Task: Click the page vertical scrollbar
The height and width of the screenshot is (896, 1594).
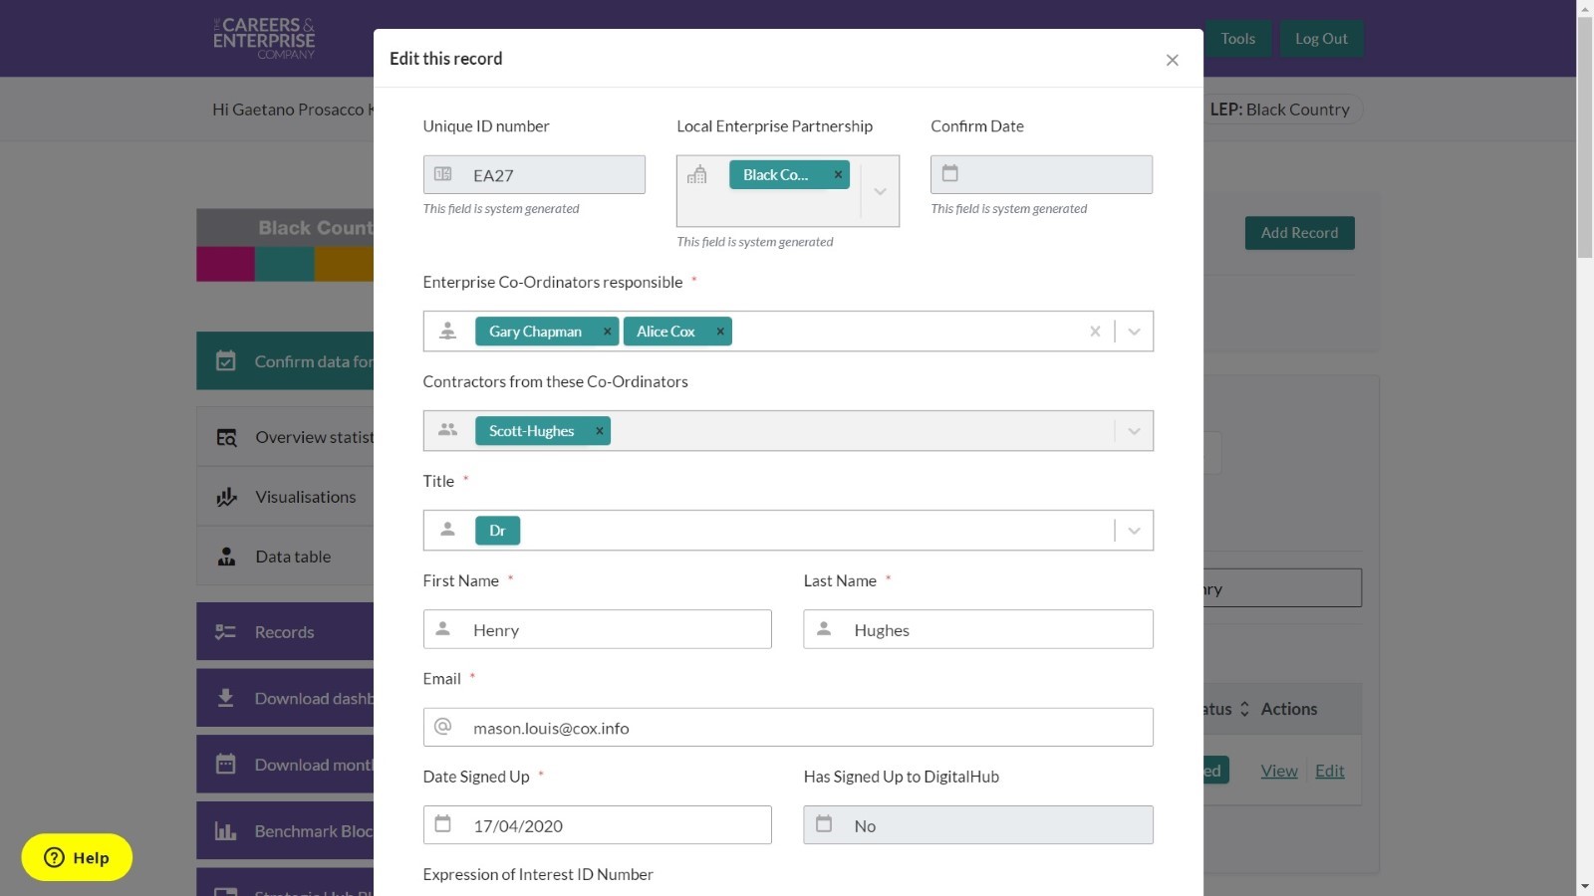Action: click(x=1584, y=448)
